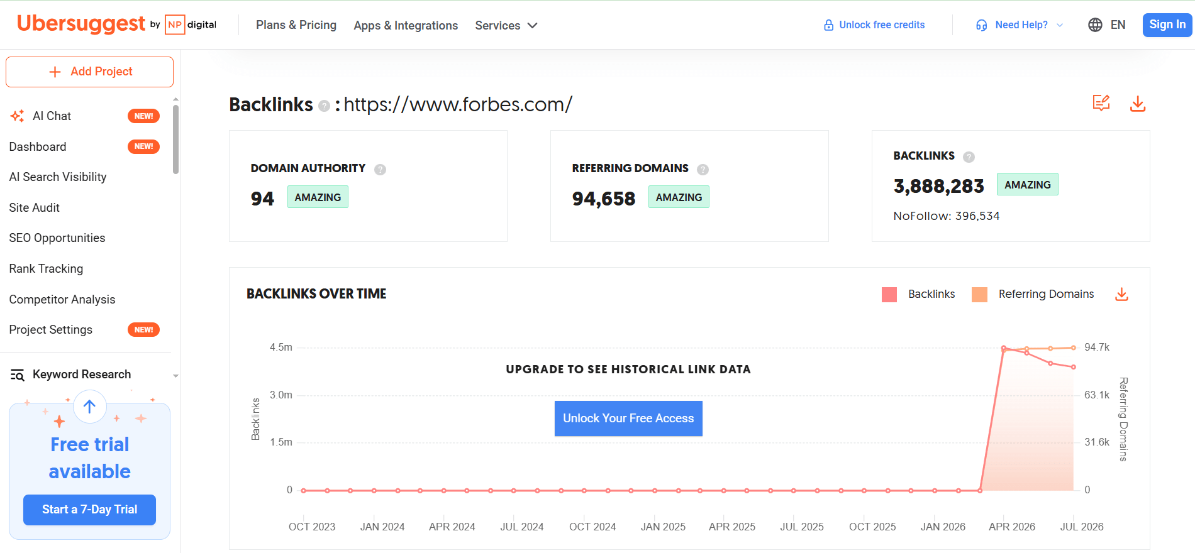
Task: Open Project Settings section
Action: pyautogui.click(x=51, y=330)
